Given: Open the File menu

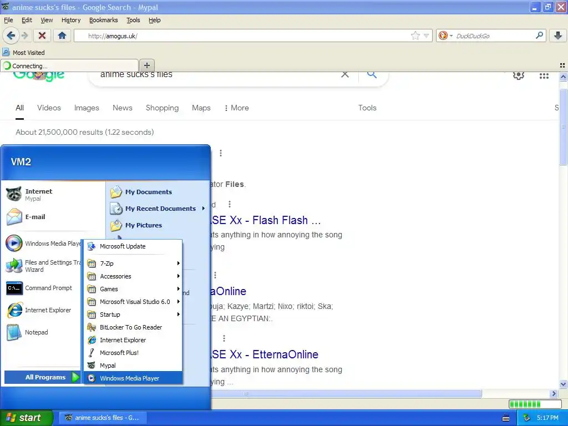Looking at the screenshot, I should pos(8,20).
